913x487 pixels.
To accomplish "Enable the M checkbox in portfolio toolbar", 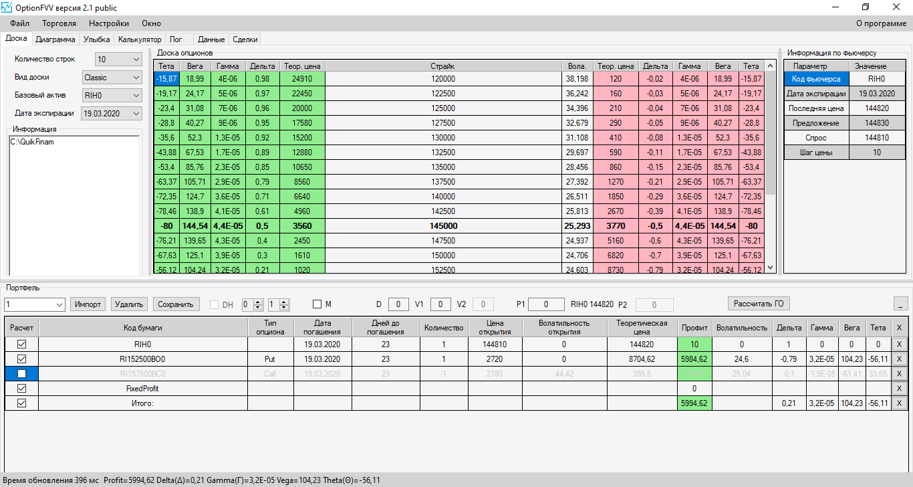I will tap(317, 304).
